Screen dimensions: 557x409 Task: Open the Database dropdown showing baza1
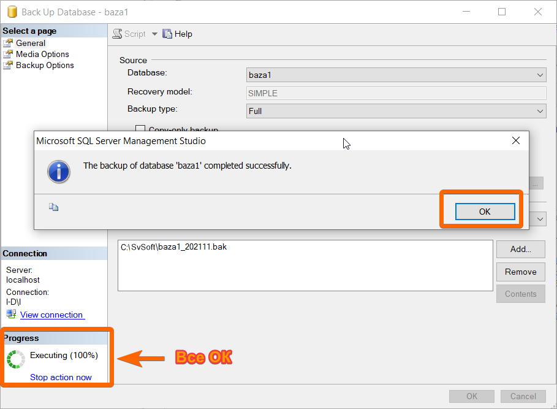click(x=396, y=75)
